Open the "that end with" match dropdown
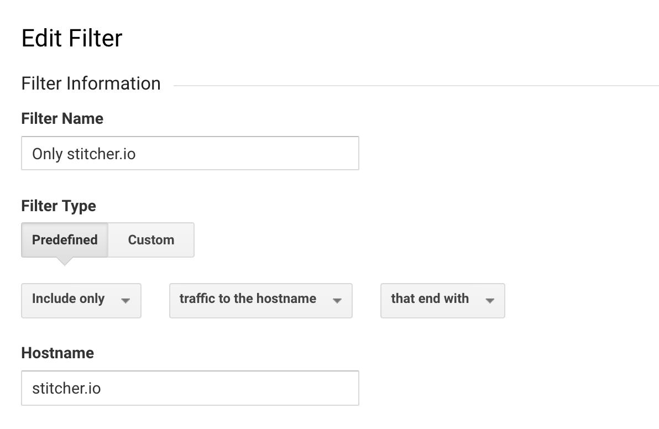659x429 pixels. click(442, 300)
